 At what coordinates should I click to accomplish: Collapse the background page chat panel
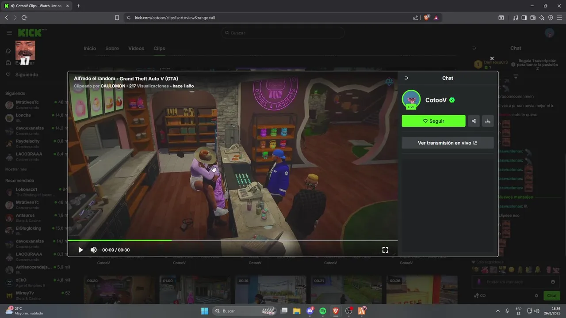click(x=474, y=48)
